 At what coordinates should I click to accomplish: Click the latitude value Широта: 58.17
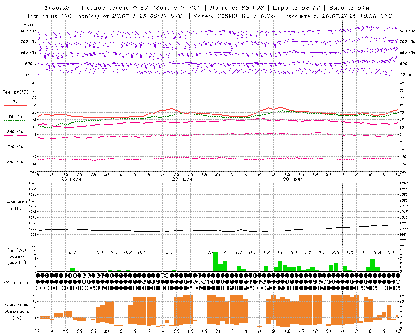tap(296, 8)
